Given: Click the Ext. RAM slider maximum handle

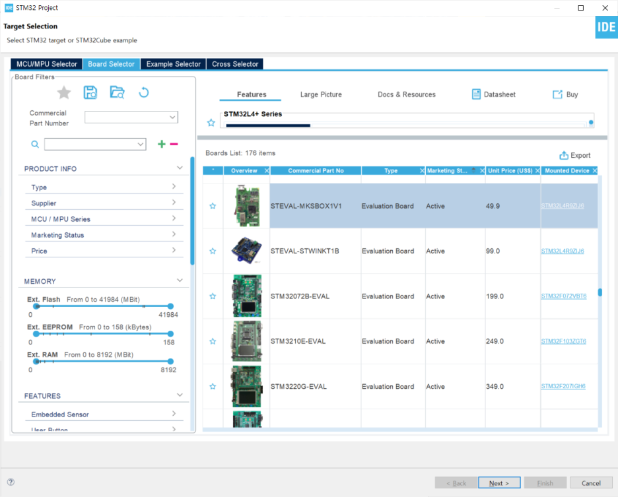Looking at the screenshot, I should (170, 362).
